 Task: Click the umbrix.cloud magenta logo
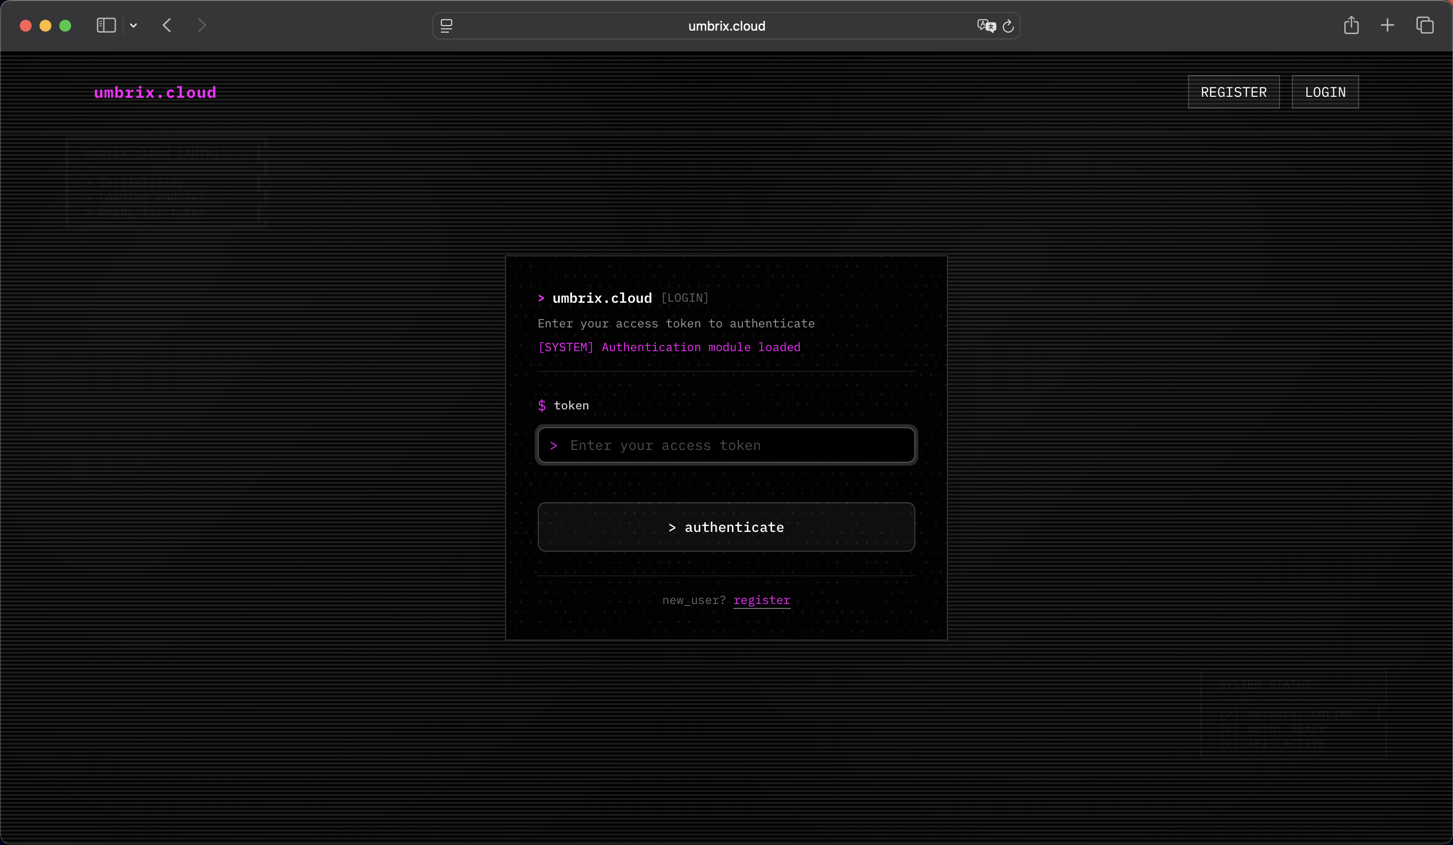tap(155, 93)
